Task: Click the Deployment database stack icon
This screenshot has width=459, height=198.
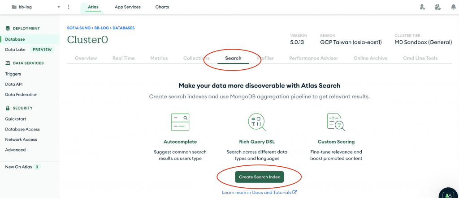Action: tap(8, 28)
